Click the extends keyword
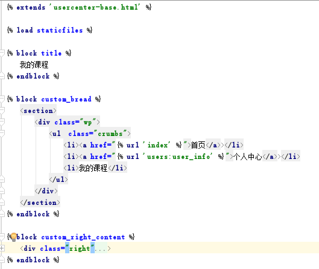This screenshot has height=269, width=319. [x=31, y=7]
